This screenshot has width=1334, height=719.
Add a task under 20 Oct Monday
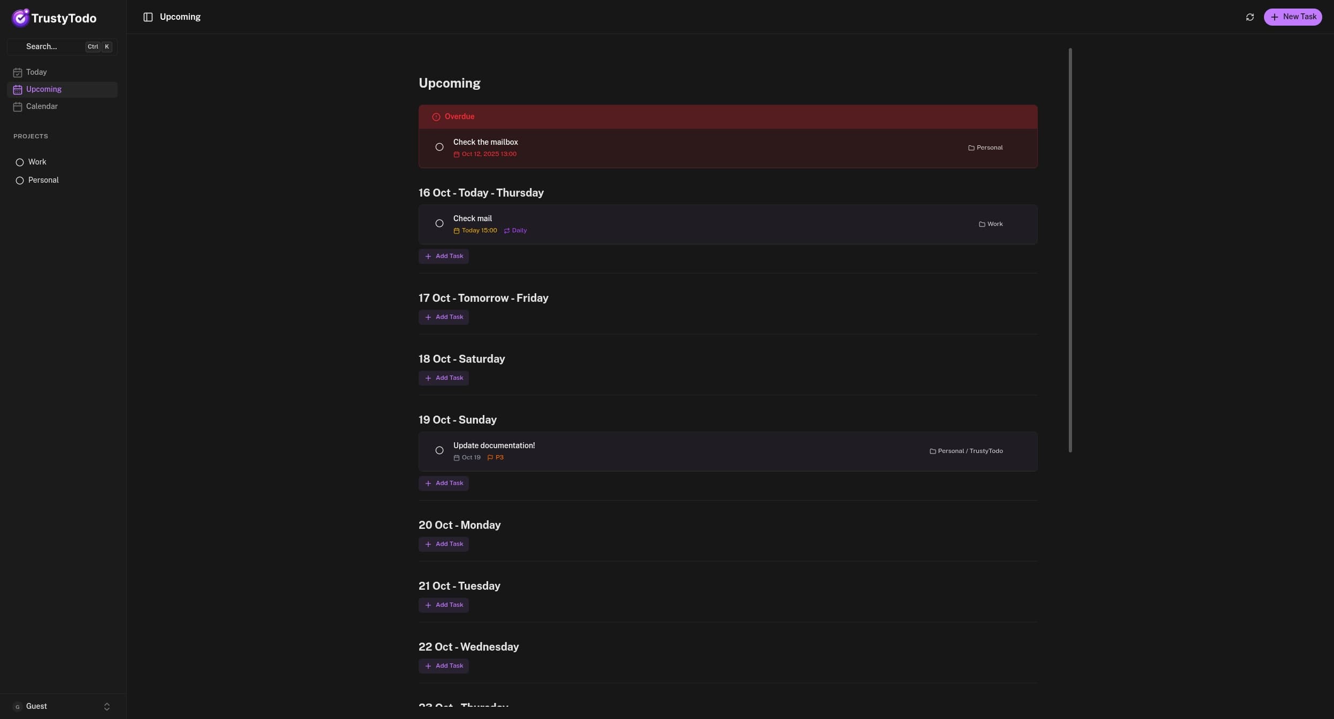tap(444, 544)
